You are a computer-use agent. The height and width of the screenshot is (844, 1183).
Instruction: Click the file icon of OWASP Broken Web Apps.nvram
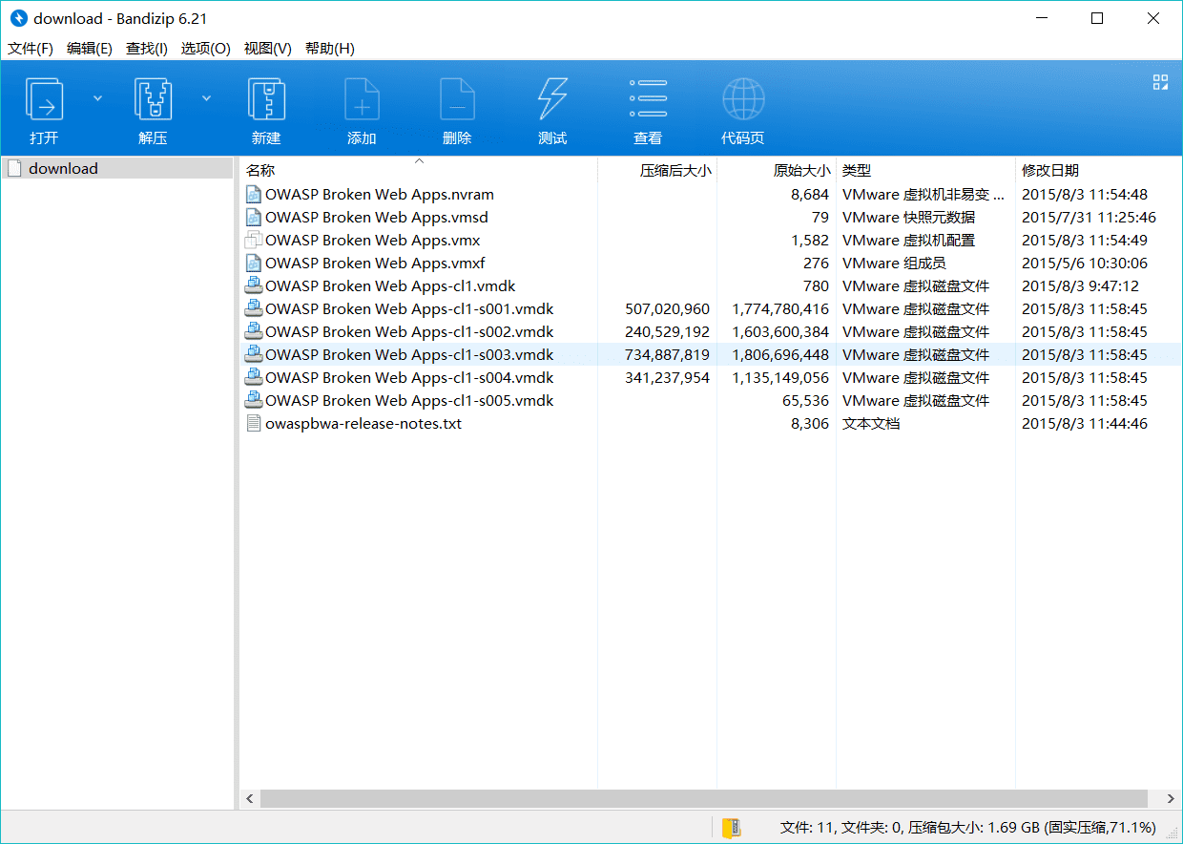253,194
